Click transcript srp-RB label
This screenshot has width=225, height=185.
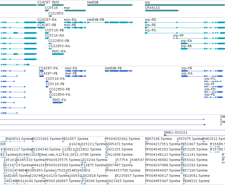[186, 46]
